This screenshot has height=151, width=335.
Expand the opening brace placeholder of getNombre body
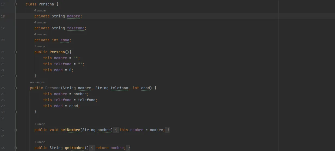92,148
